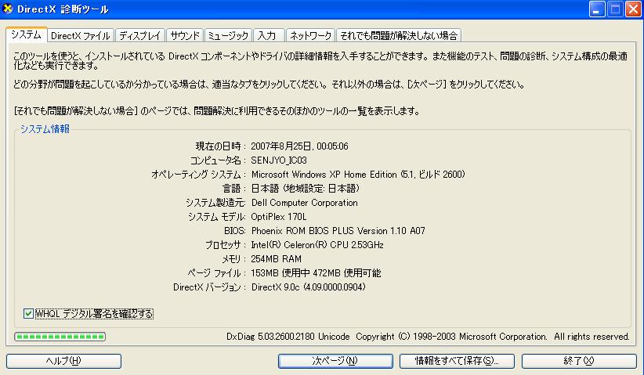Open the それでも問題が解決しない場合 tab
This screenshot has width=644, height=375.
(x=399, y=36)
